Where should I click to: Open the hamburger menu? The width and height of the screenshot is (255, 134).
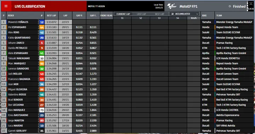[x=6, y=6]
